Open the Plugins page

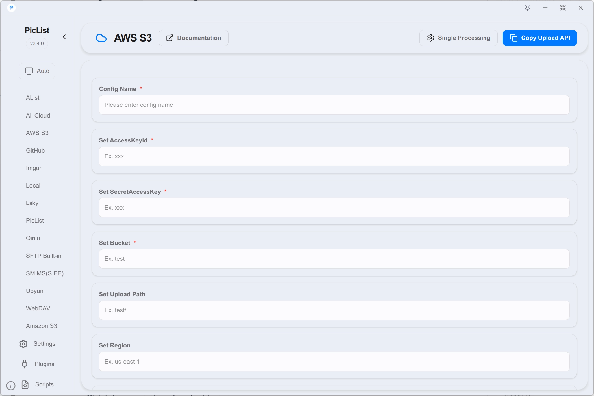coord(44,364)
